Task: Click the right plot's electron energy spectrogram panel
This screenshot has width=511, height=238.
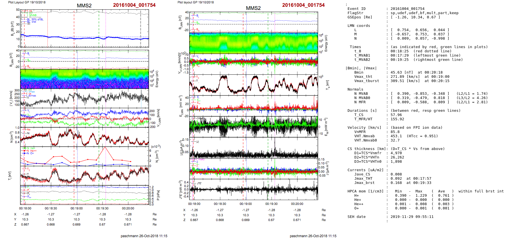Action: click(253, 43)
